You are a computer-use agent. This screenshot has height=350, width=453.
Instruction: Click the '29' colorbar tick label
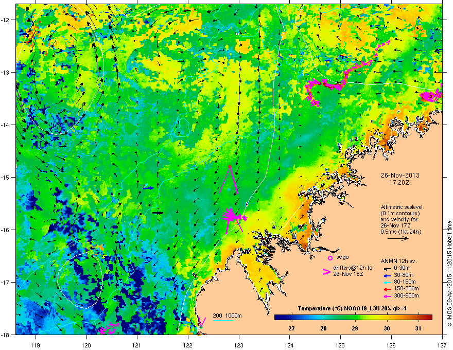[x=355, y=328]
